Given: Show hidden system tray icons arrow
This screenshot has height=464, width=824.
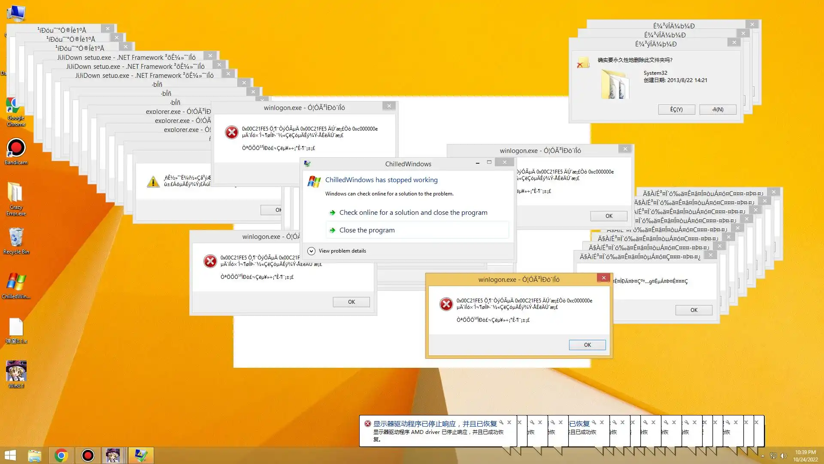Looking at the screenshot, I should pyautogui.click(x=763, y=456).
